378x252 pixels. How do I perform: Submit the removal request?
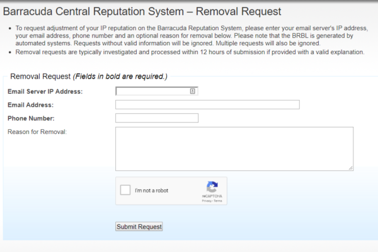139,226
